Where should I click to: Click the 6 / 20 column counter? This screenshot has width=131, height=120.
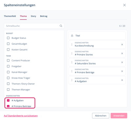click(x=122, y=26)
